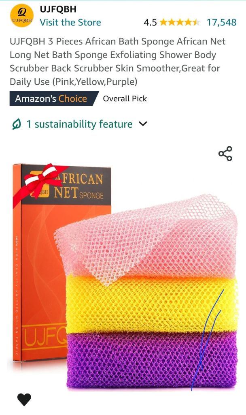Tap the yellow net sponge in image
This screenshot has height=415, width=246.
152,304
